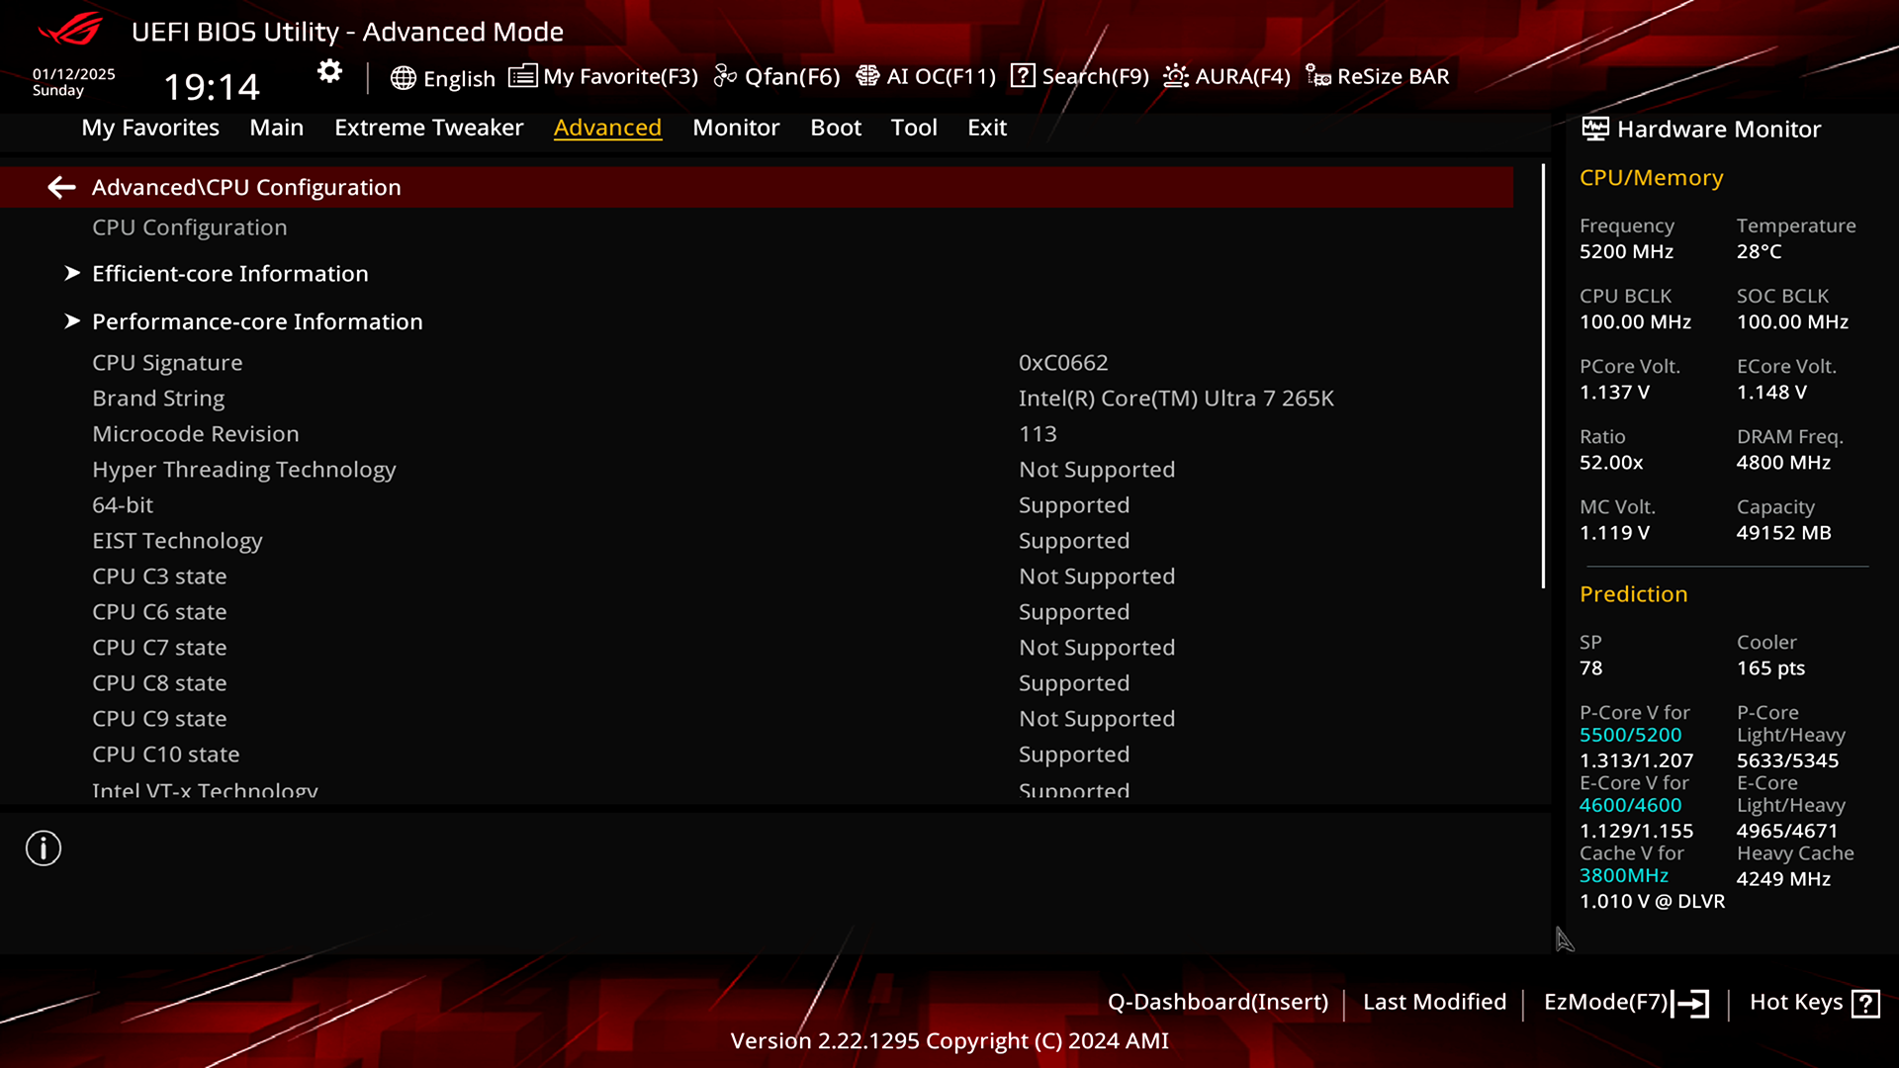1899x1068 pixels.
Task: Click the Last Modified button
Action: click(x=1433, y=1002)
